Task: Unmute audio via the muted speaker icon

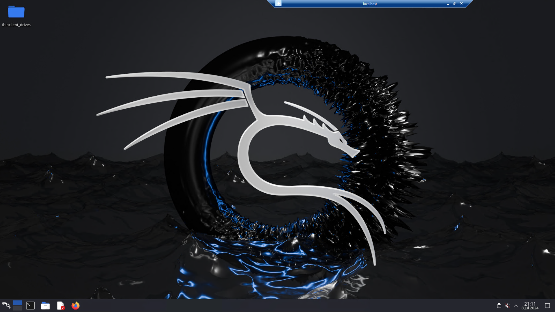Action: [508, 305]
